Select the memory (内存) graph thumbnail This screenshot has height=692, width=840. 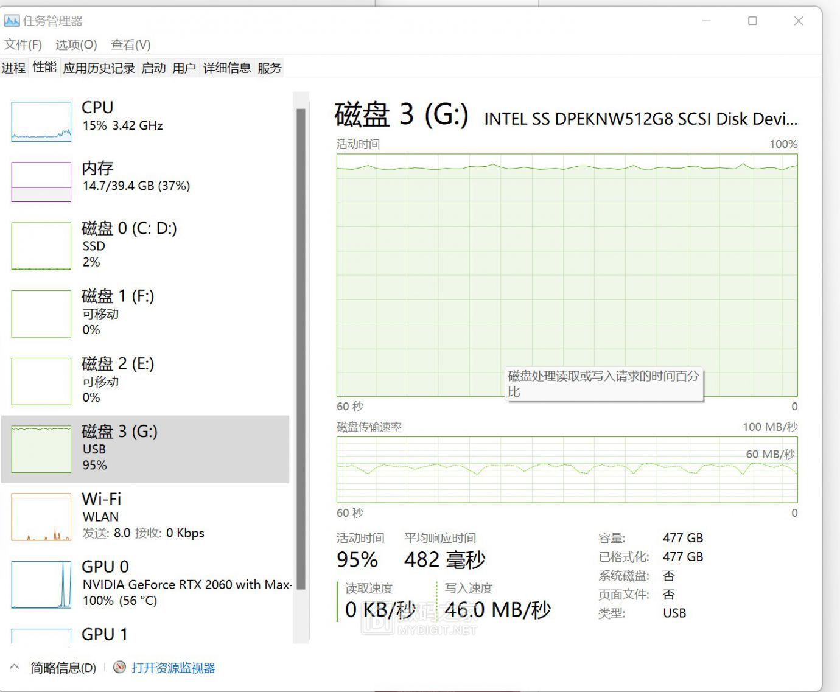pyautogui.click(x=41, y=182)
